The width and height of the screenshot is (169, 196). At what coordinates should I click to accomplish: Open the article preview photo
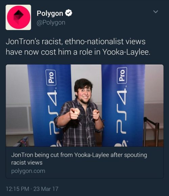(84, 105)
